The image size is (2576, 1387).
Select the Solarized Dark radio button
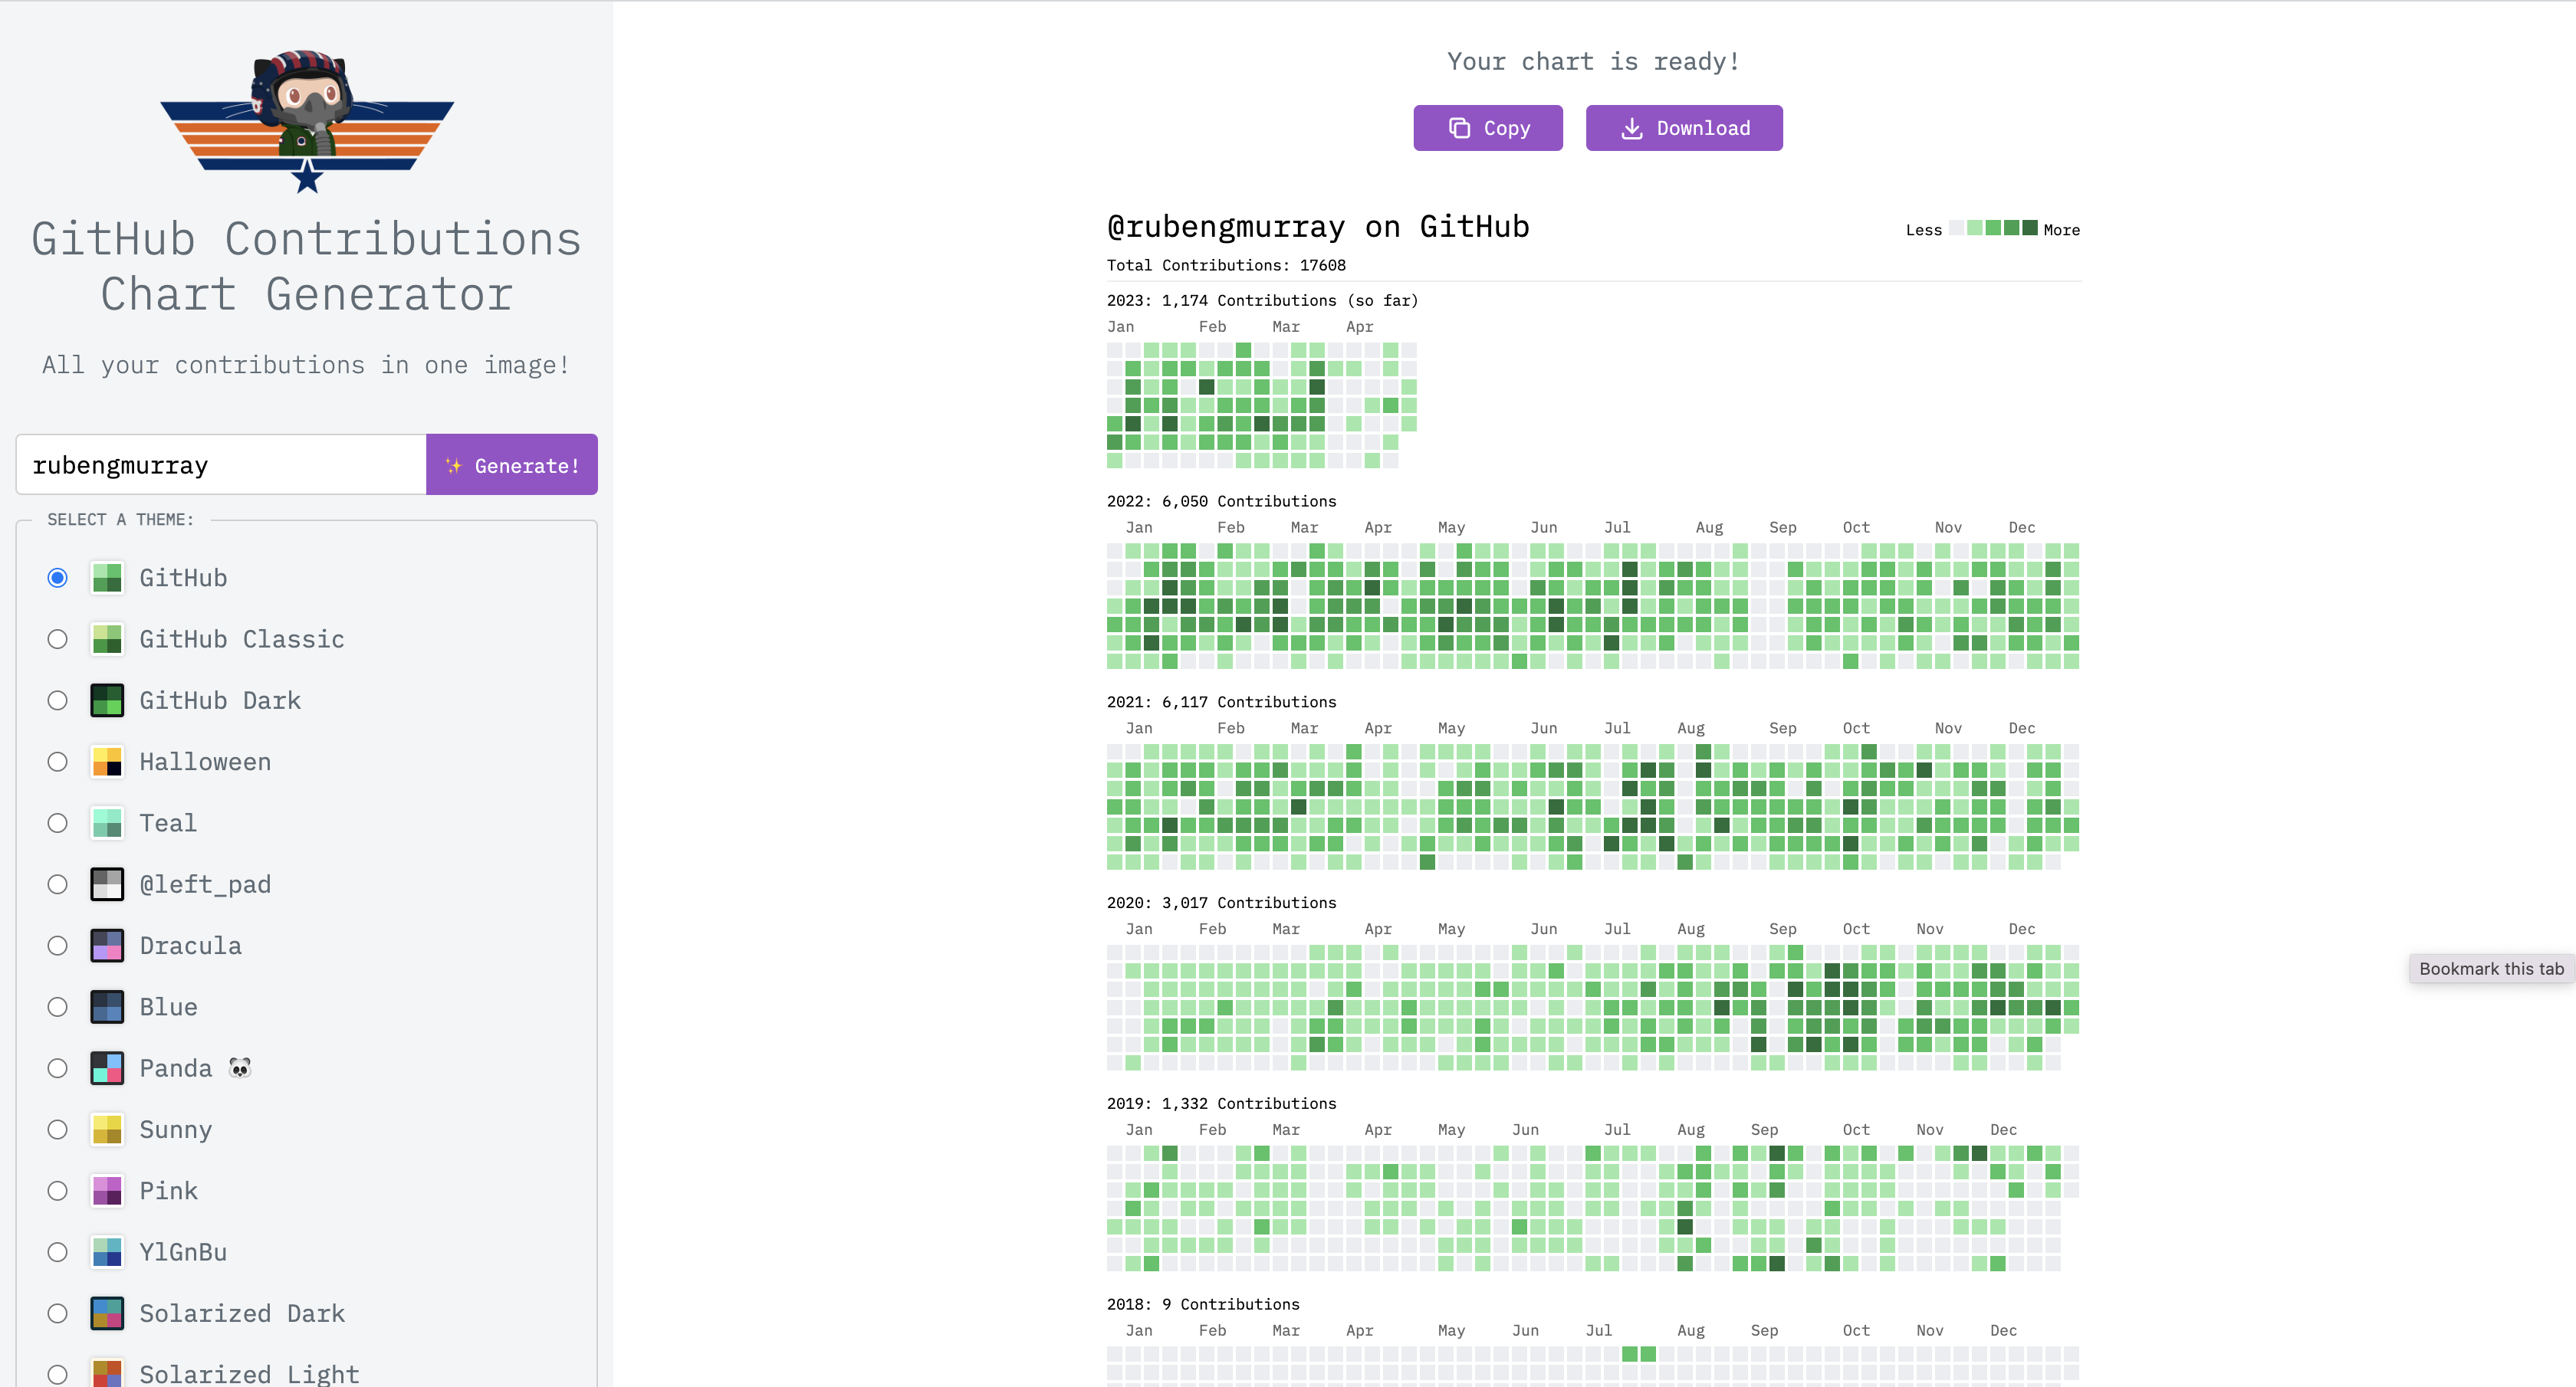58,1313
